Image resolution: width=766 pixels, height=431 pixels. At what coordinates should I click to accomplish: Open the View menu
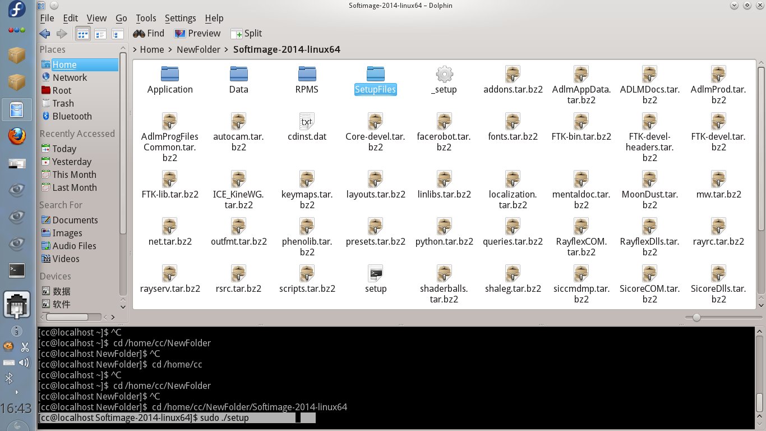point(96,18)
